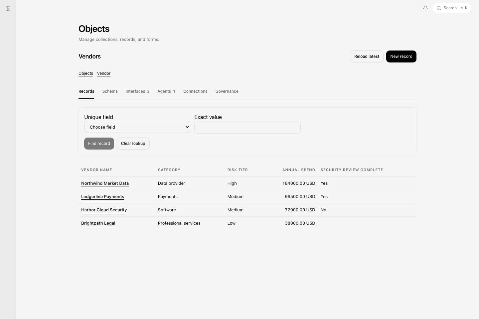Open Vendor breadcrumb link
Viewport: 479px width, 319px height.
tap(104, 73)
